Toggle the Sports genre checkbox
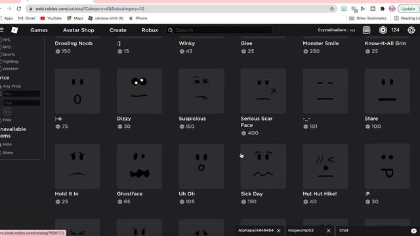420x236 pixels. coord(1,54)
